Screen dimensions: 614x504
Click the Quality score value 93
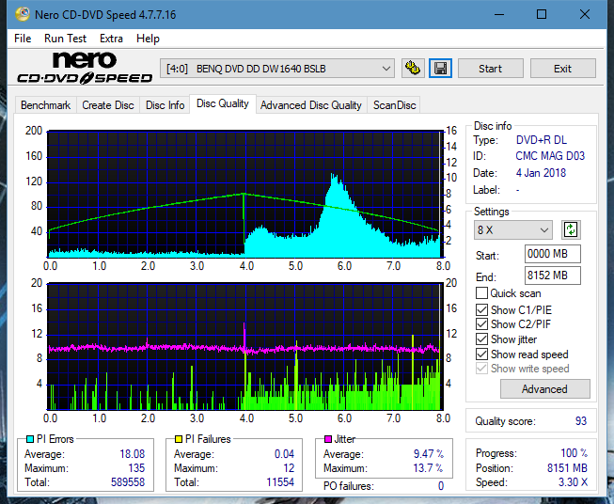581,421
